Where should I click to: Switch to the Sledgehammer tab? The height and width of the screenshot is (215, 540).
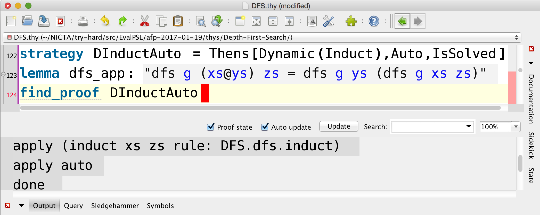coord(115,206)
